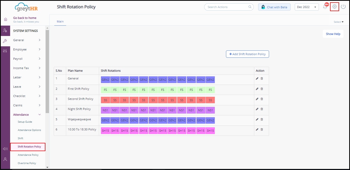
Task: Open Overtime Policy submenu item
Action: pyautogui.click(x=27, y=163)
